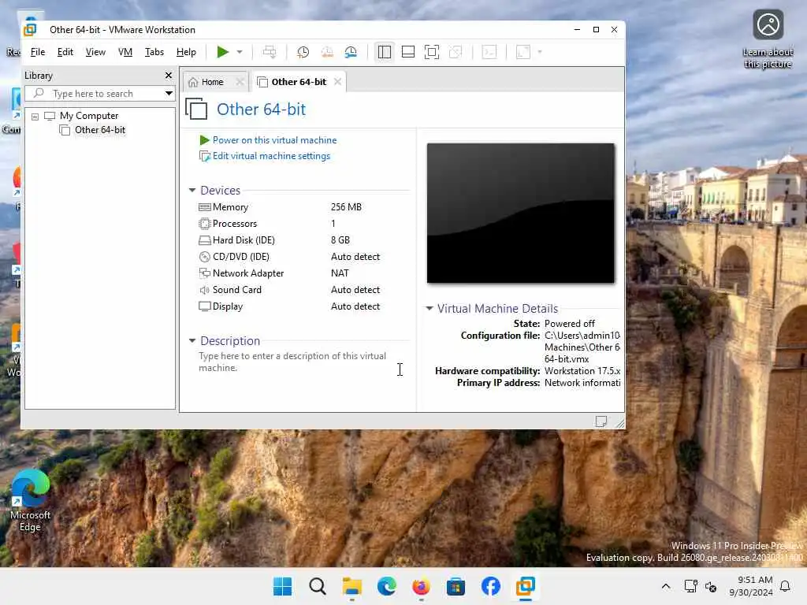The height and width of the screenshot is (605, 807).
Task: Toggle the library sidebar view icon
Action: click(x=385, y=52)
